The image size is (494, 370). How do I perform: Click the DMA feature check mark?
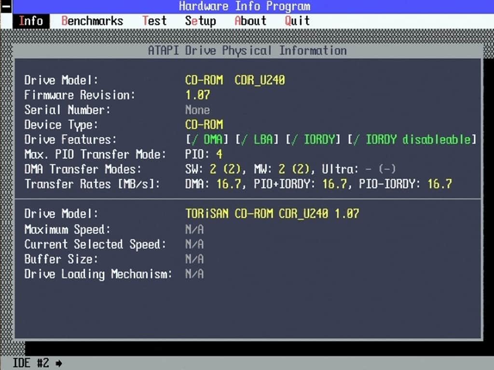point(195,139)
